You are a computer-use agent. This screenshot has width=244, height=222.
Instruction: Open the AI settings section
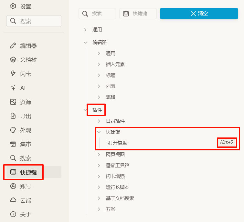point(34,88)
